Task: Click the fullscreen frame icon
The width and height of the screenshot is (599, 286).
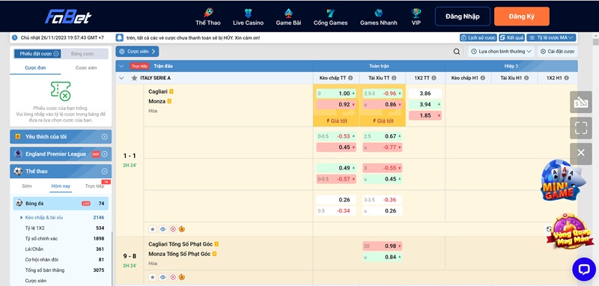Action: [x=581, y=128]
